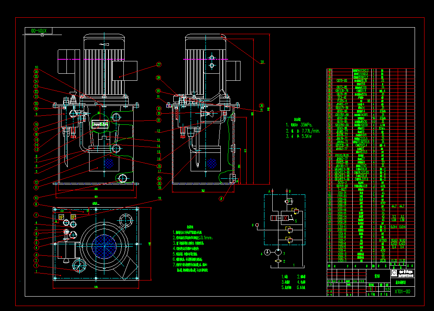
Task: Select the Q235 material cell in the parts list
Action: click(x=383, y=260)
